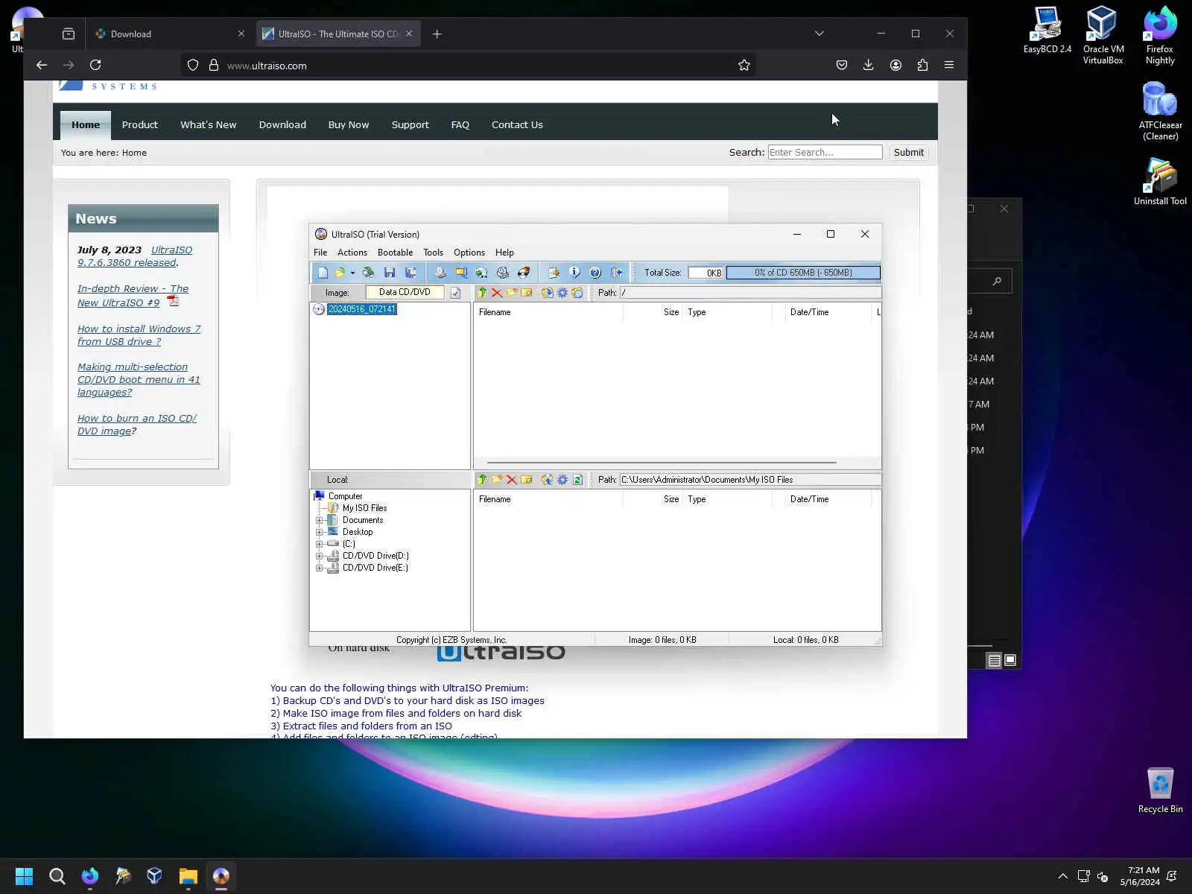This screenshot has width=1192, height=894.
Task: Show hidden system tray icons
Action: coord(1062,876)
